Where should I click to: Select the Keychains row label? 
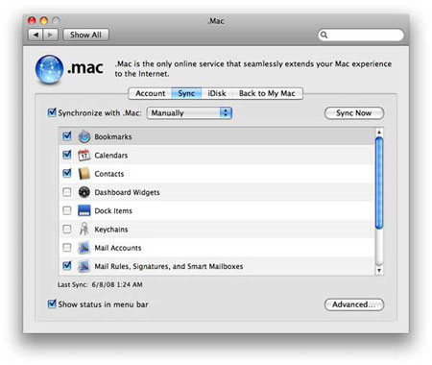tap(111, 230)
